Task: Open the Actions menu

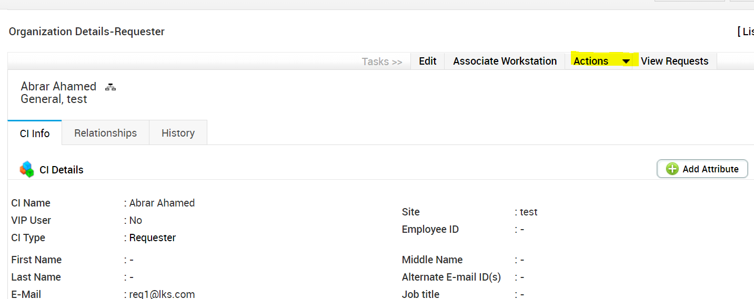Action: (x=591, y=61)
